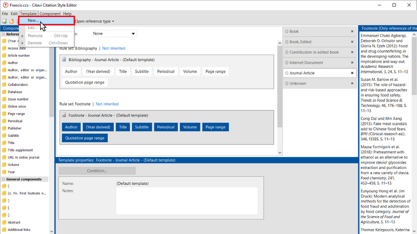
Task: Open the None dropdown
Action: point(114,33)
